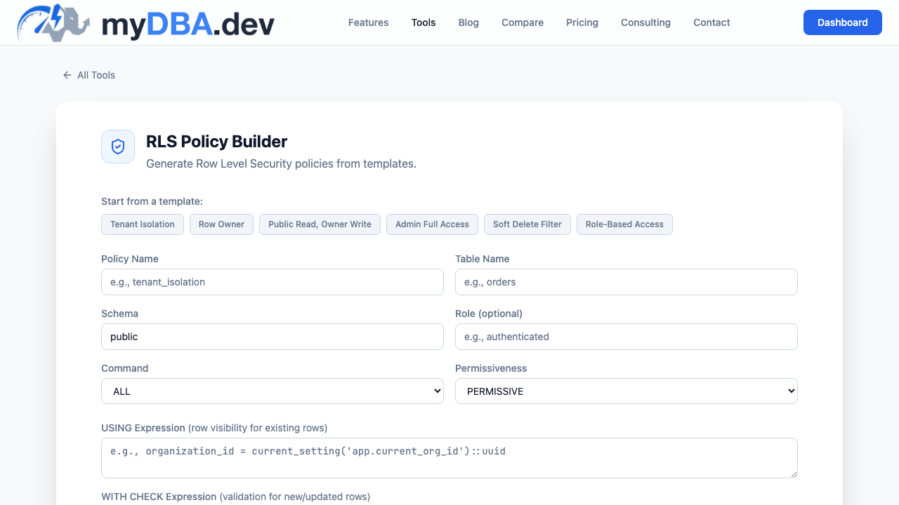Screen dimensions: 899x505
Task: Click the Schema field containing public
Action: point(273,337)
